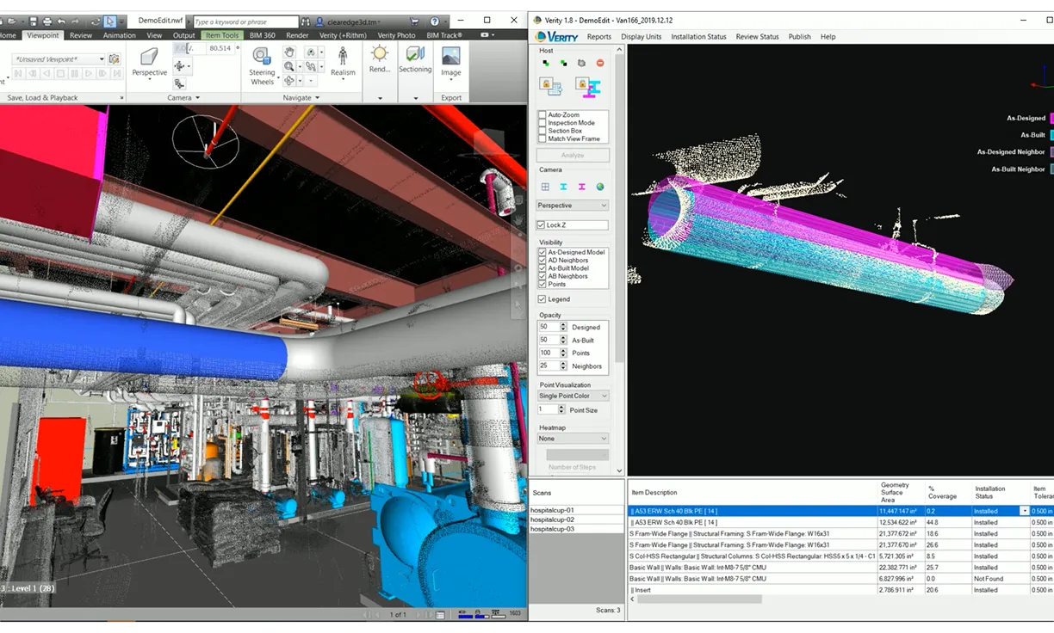
Task: Open the Reports menu in Verity
Action: pyautogui.click(x=598, y=37)
